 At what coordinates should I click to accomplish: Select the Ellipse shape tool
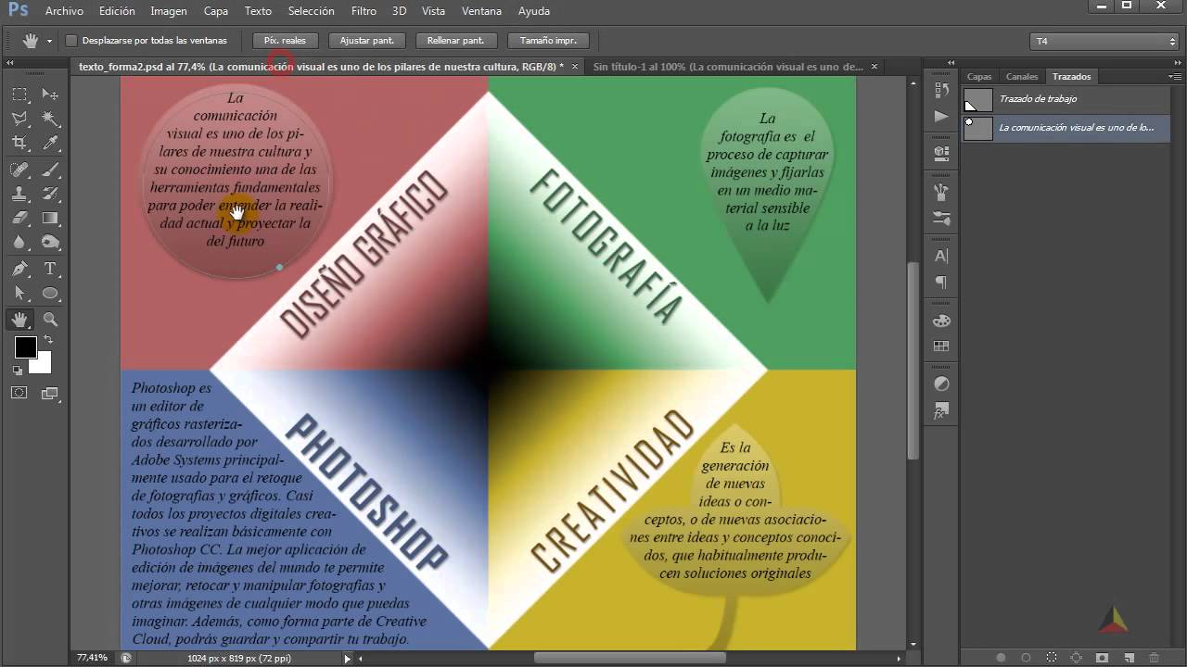click(x=50, y=293)
